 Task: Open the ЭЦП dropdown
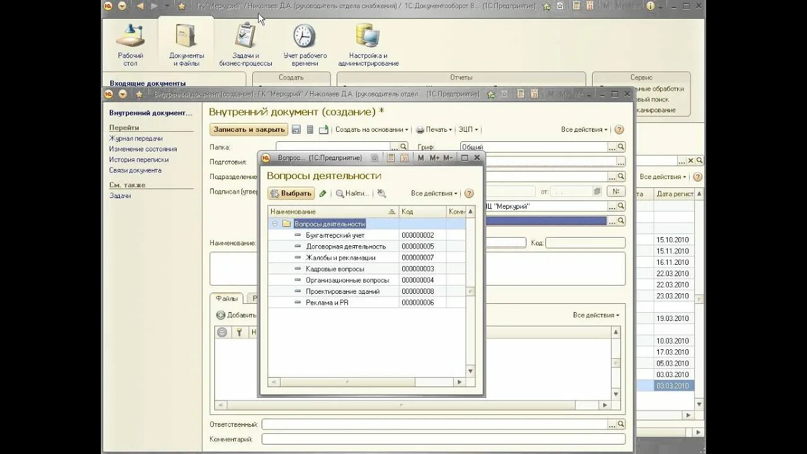[468, 129]
